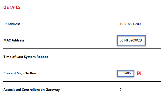The height and width of the screenshot is (101, 161).
Task: Click the IP Address value 192.168.1.200
Action: pos(130,24)
